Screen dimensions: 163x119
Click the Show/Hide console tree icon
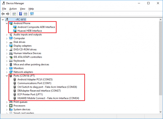point(14,14)
